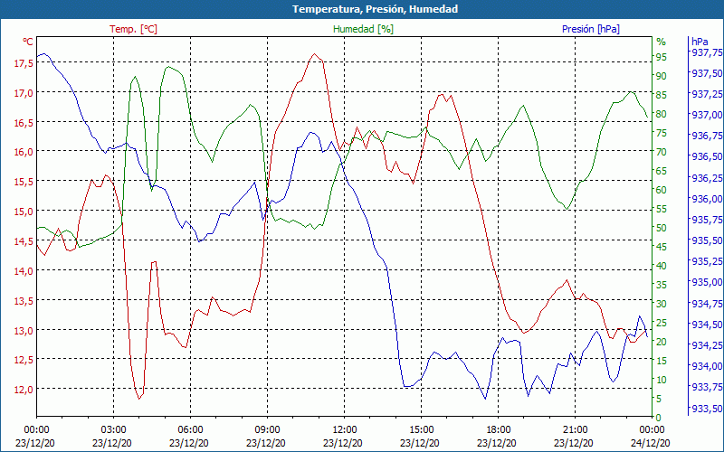Click the '14,5' temperature axis tick

(24, 241)
